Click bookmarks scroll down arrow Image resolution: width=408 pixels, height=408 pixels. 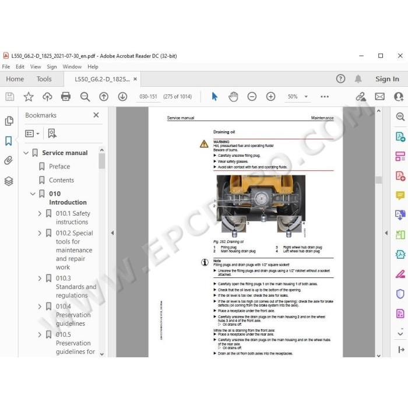102,354
